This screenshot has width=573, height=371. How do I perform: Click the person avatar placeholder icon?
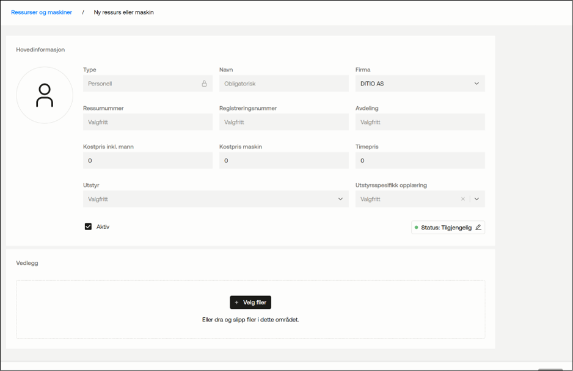pos(45,95)
